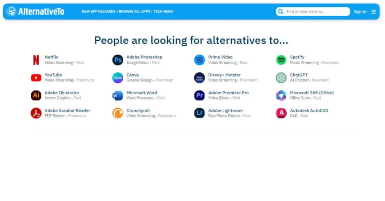Screen dimensions: 385x201
Task: Go to Browse All Apps
Action: point(134,12)
